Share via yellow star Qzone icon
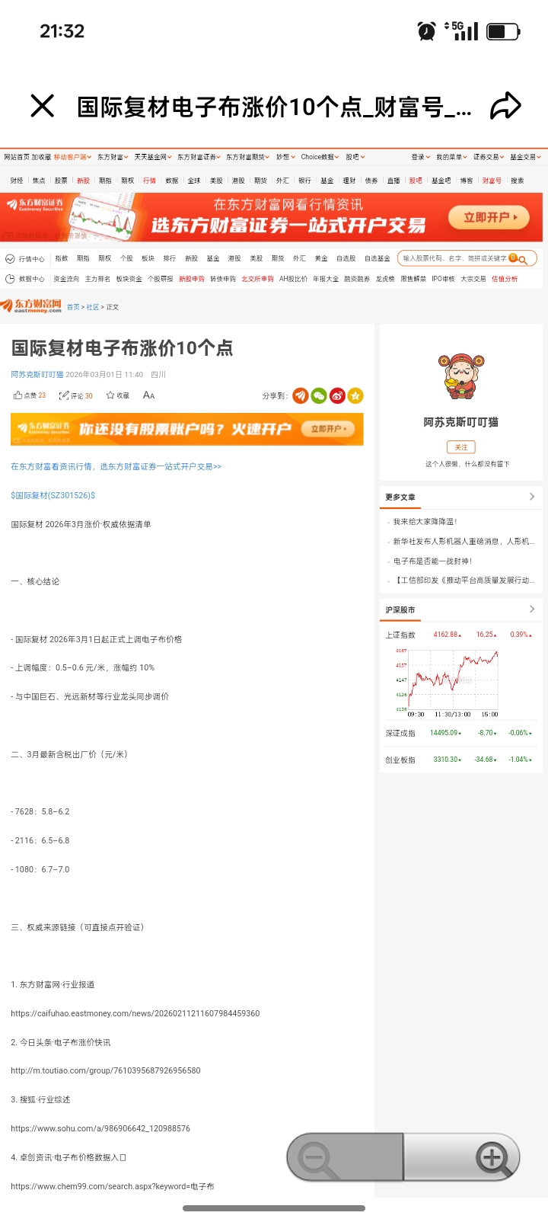 pos(355,395)
